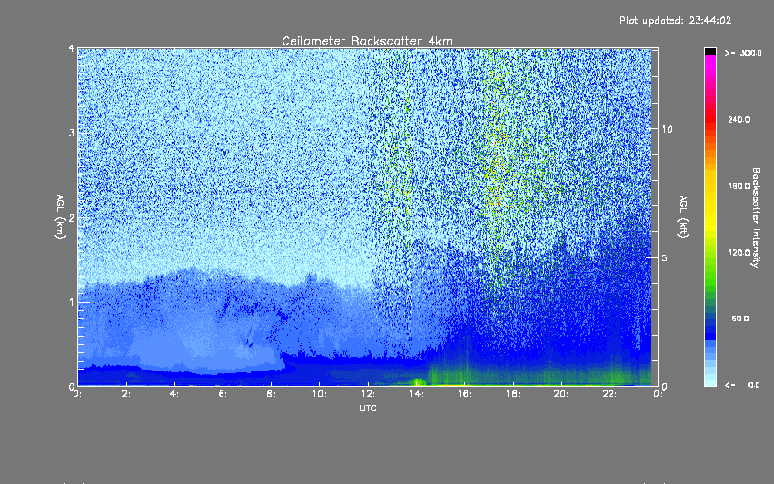The height and width of the screenshot is (484, 774).
Task: Select the 'Ceilometer Backscatter 4km' plot title
Action: tap(367, 41)
